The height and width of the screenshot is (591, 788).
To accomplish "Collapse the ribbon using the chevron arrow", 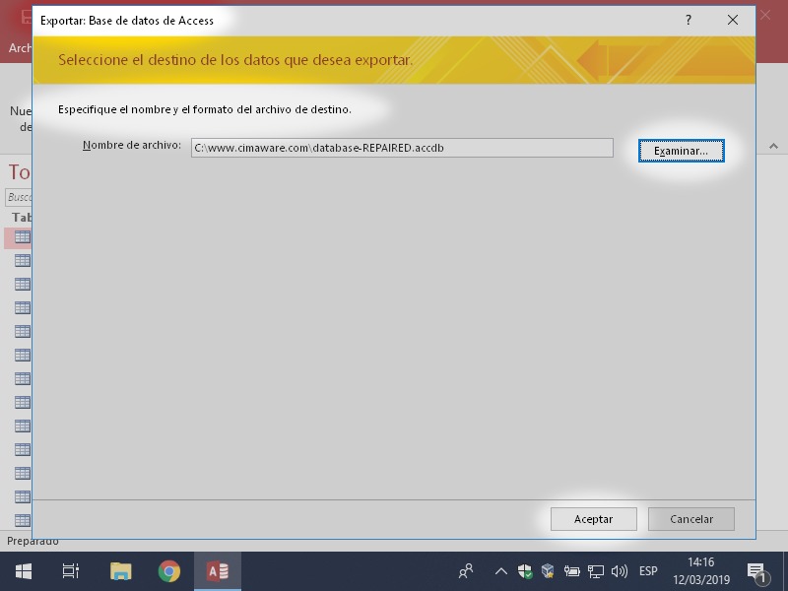I will (771, 146).
